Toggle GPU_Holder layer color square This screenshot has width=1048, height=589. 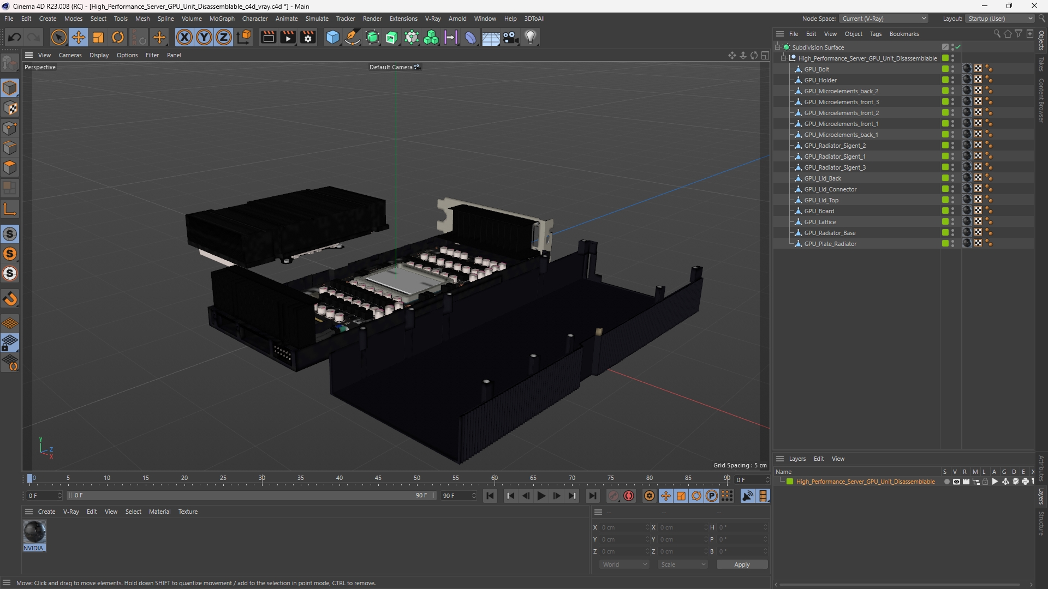tap(945, 80)
